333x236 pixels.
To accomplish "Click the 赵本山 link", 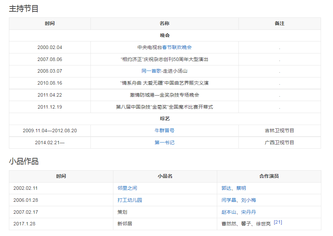I will coord(229,212).
